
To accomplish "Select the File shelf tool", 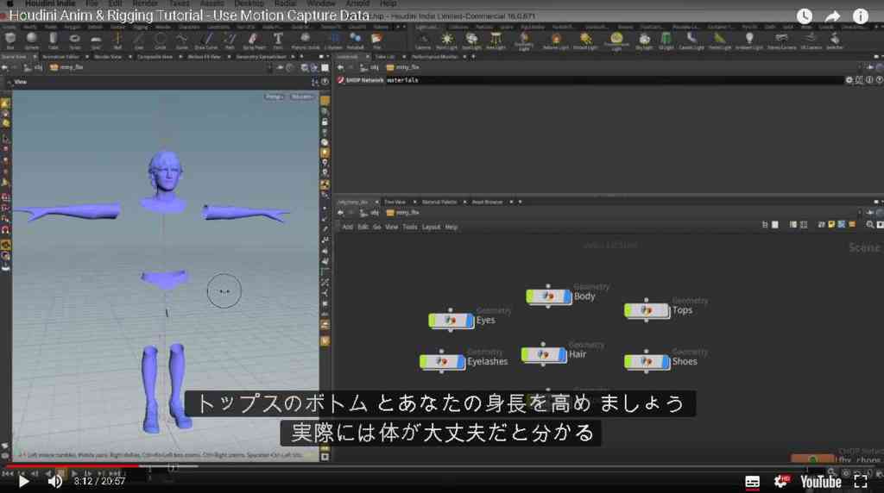I will 376,40.
